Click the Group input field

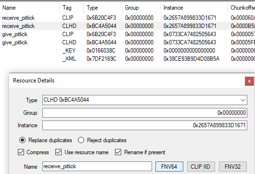(145, 113)
